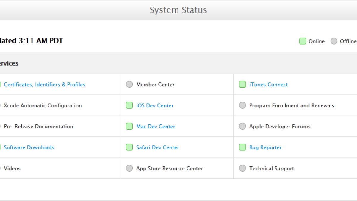Viewport: 357px width, 201px height.
Task: Select the Technical Support text
Action: click(272, 168)
